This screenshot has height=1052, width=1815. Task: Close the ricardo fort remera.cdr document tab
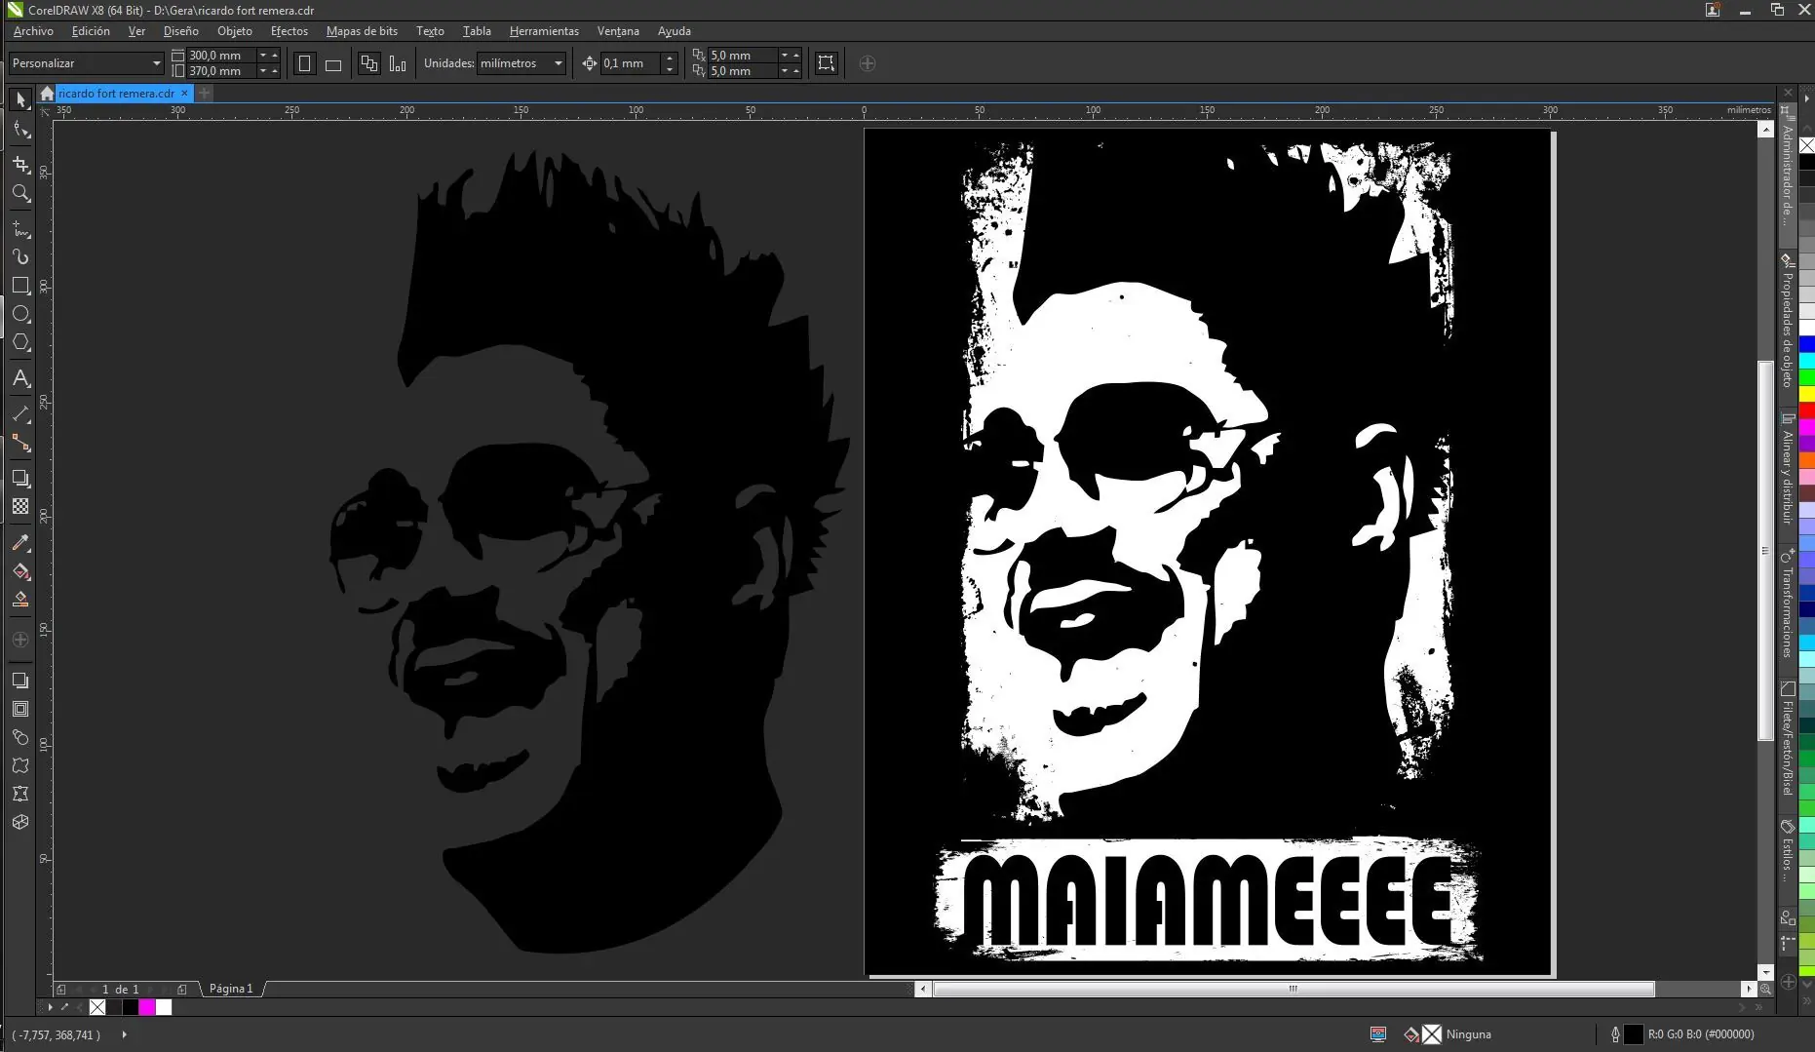coord(184,94)
